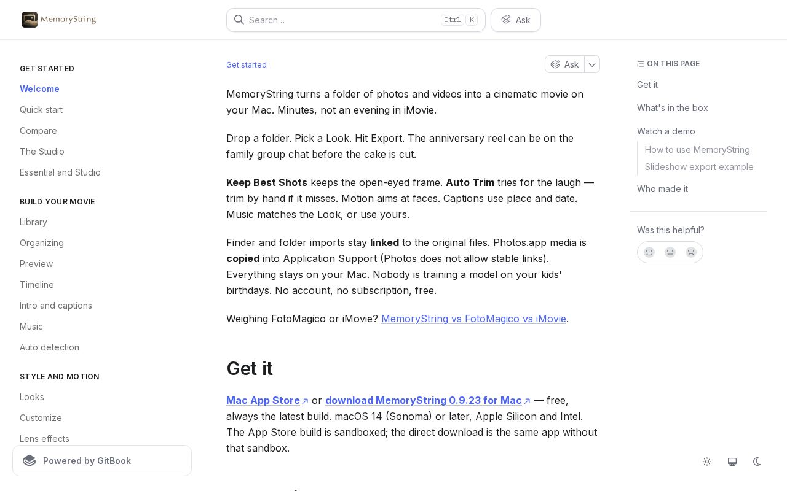Open The Studio page
Viewport: 787px width, 491px height.
point(42,152)
